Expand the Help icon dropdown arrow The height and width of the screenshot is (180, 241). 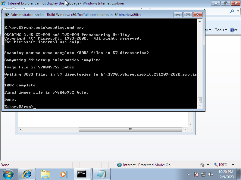pos(236,30)
